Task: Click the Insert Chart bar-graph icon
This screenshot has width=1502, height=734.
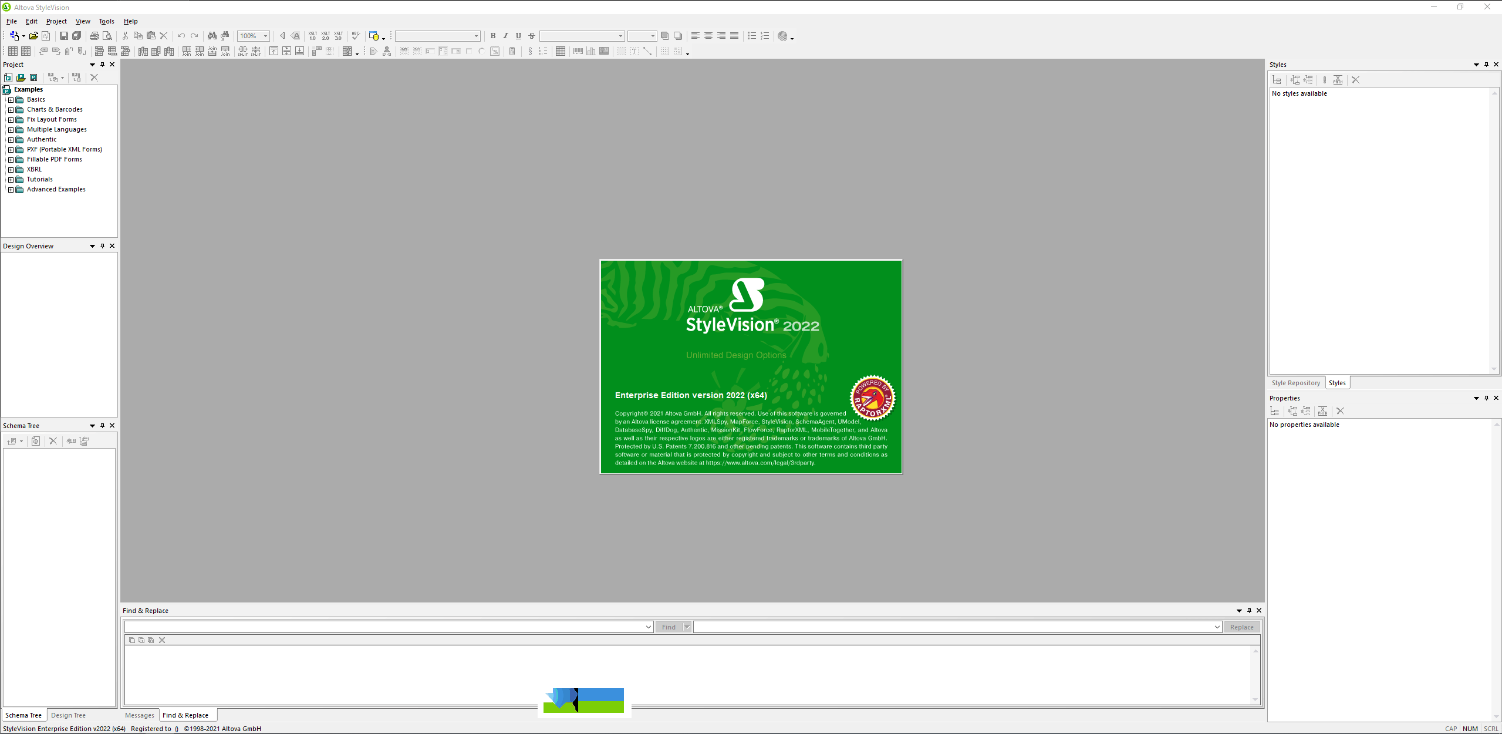Action: (x=591, y=51)
